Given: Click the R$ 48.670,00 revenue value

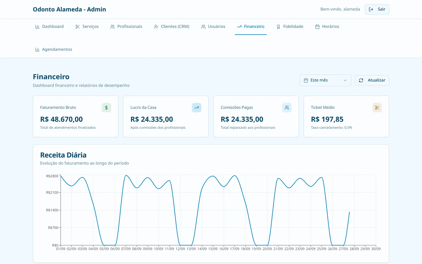Looking at the screenshot, I should coord(61,119).
